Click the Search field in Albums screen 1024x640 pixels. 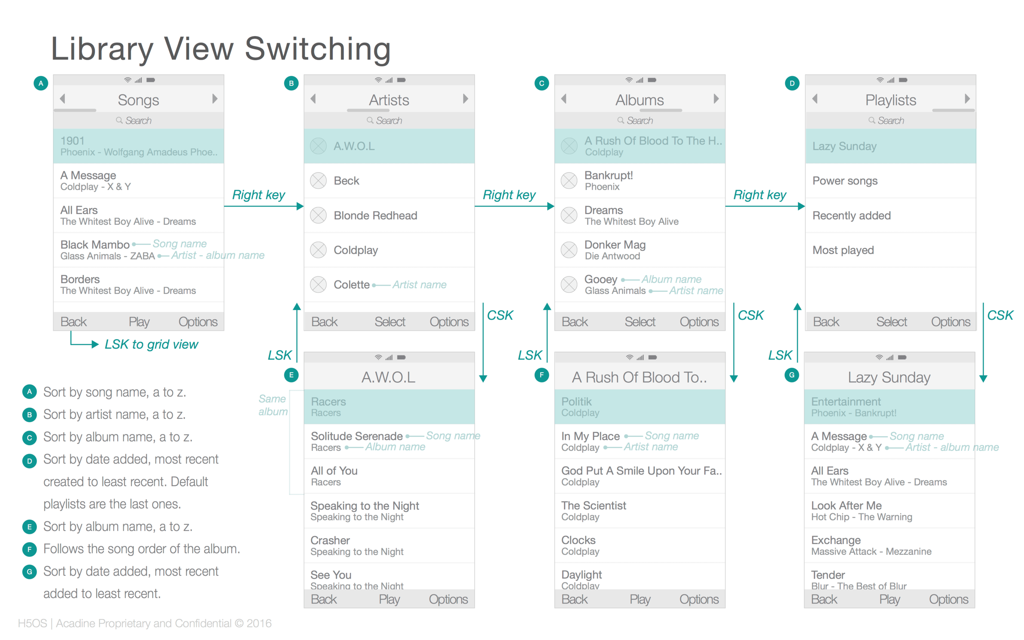pyautogui.click(x=640, y=121)
